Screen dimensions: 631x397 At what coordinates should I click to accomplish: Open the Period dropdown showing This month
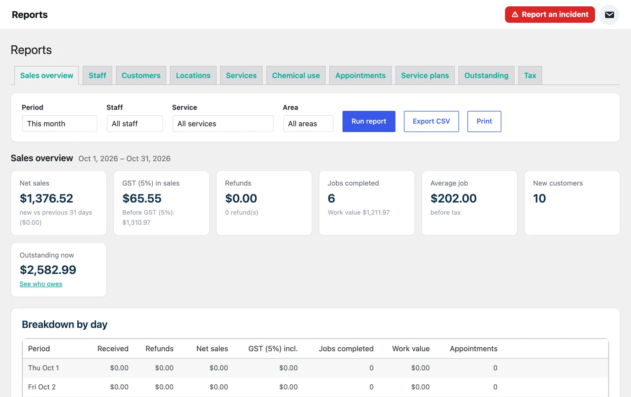tap(60, 124)
